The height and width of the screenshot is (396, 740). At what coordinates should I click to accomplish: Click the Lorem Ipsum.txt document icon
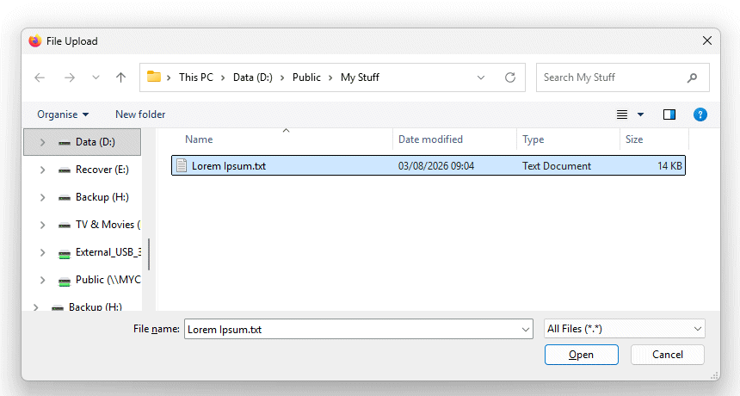pyautogui.click(x=182, y=165)
